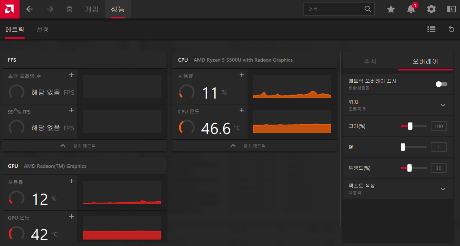Add 초당 프레임 수 metric with plus
The image size is (460, 246).
click(x=72, y=75)
